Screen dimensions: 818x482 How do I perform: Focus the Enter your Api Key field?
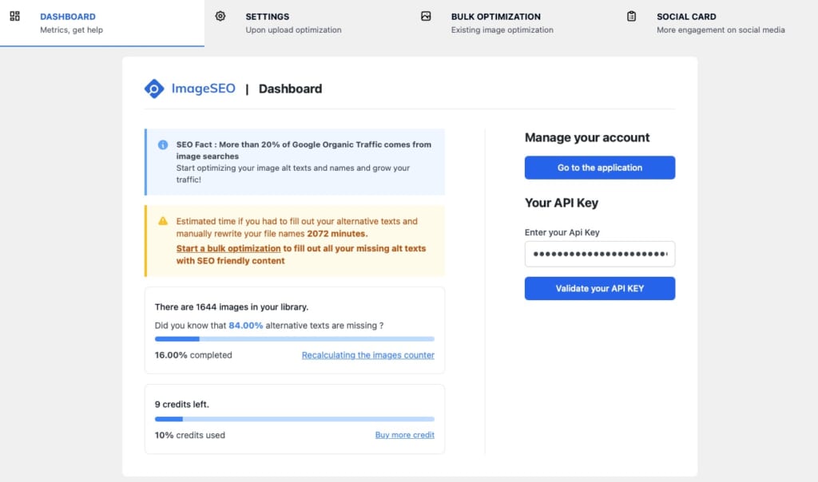pos(599,254)
